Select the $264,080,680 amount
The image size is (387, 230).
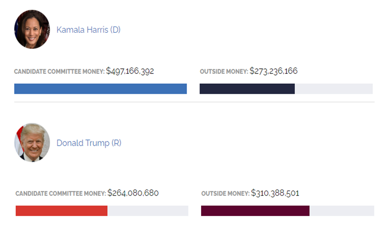133,193
